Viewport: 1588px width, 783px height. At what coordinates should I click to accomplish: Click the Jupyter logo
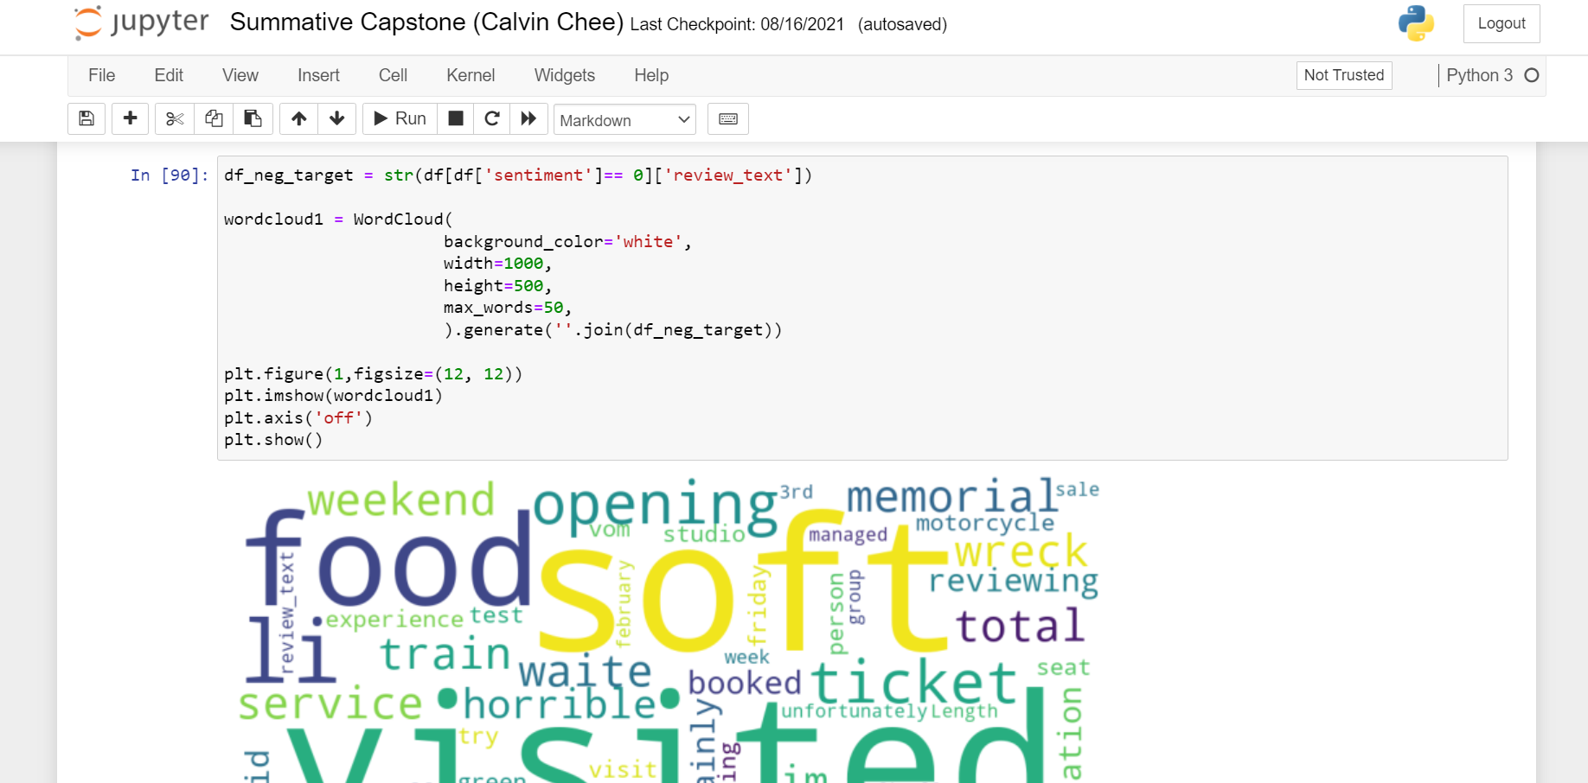[x=142, y=22]
